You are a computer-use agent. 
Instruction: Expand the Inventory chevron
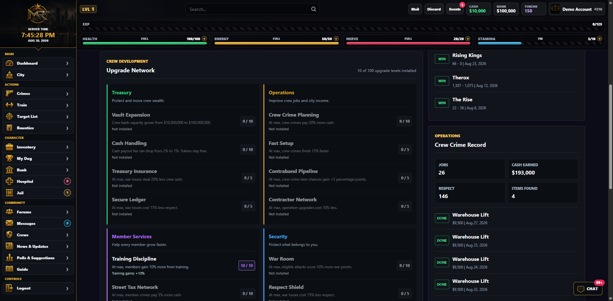pyautogui.click(x=67, y=147)
